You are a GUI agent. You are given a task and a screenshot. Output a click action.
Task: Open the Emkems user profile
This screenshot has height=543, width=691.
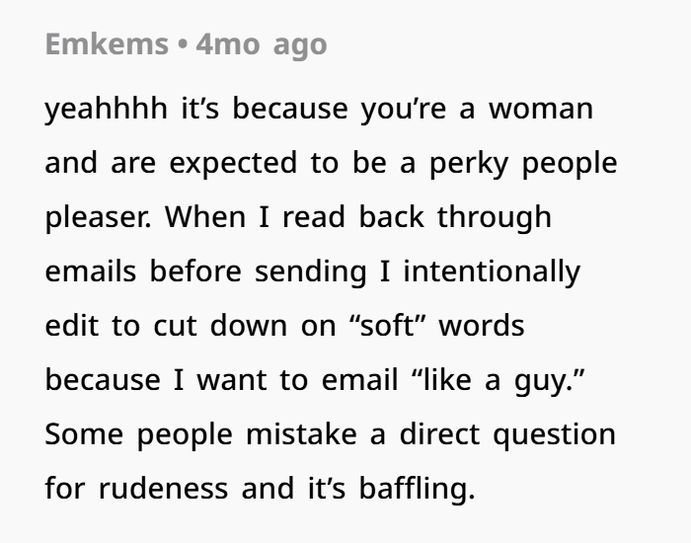107,44
